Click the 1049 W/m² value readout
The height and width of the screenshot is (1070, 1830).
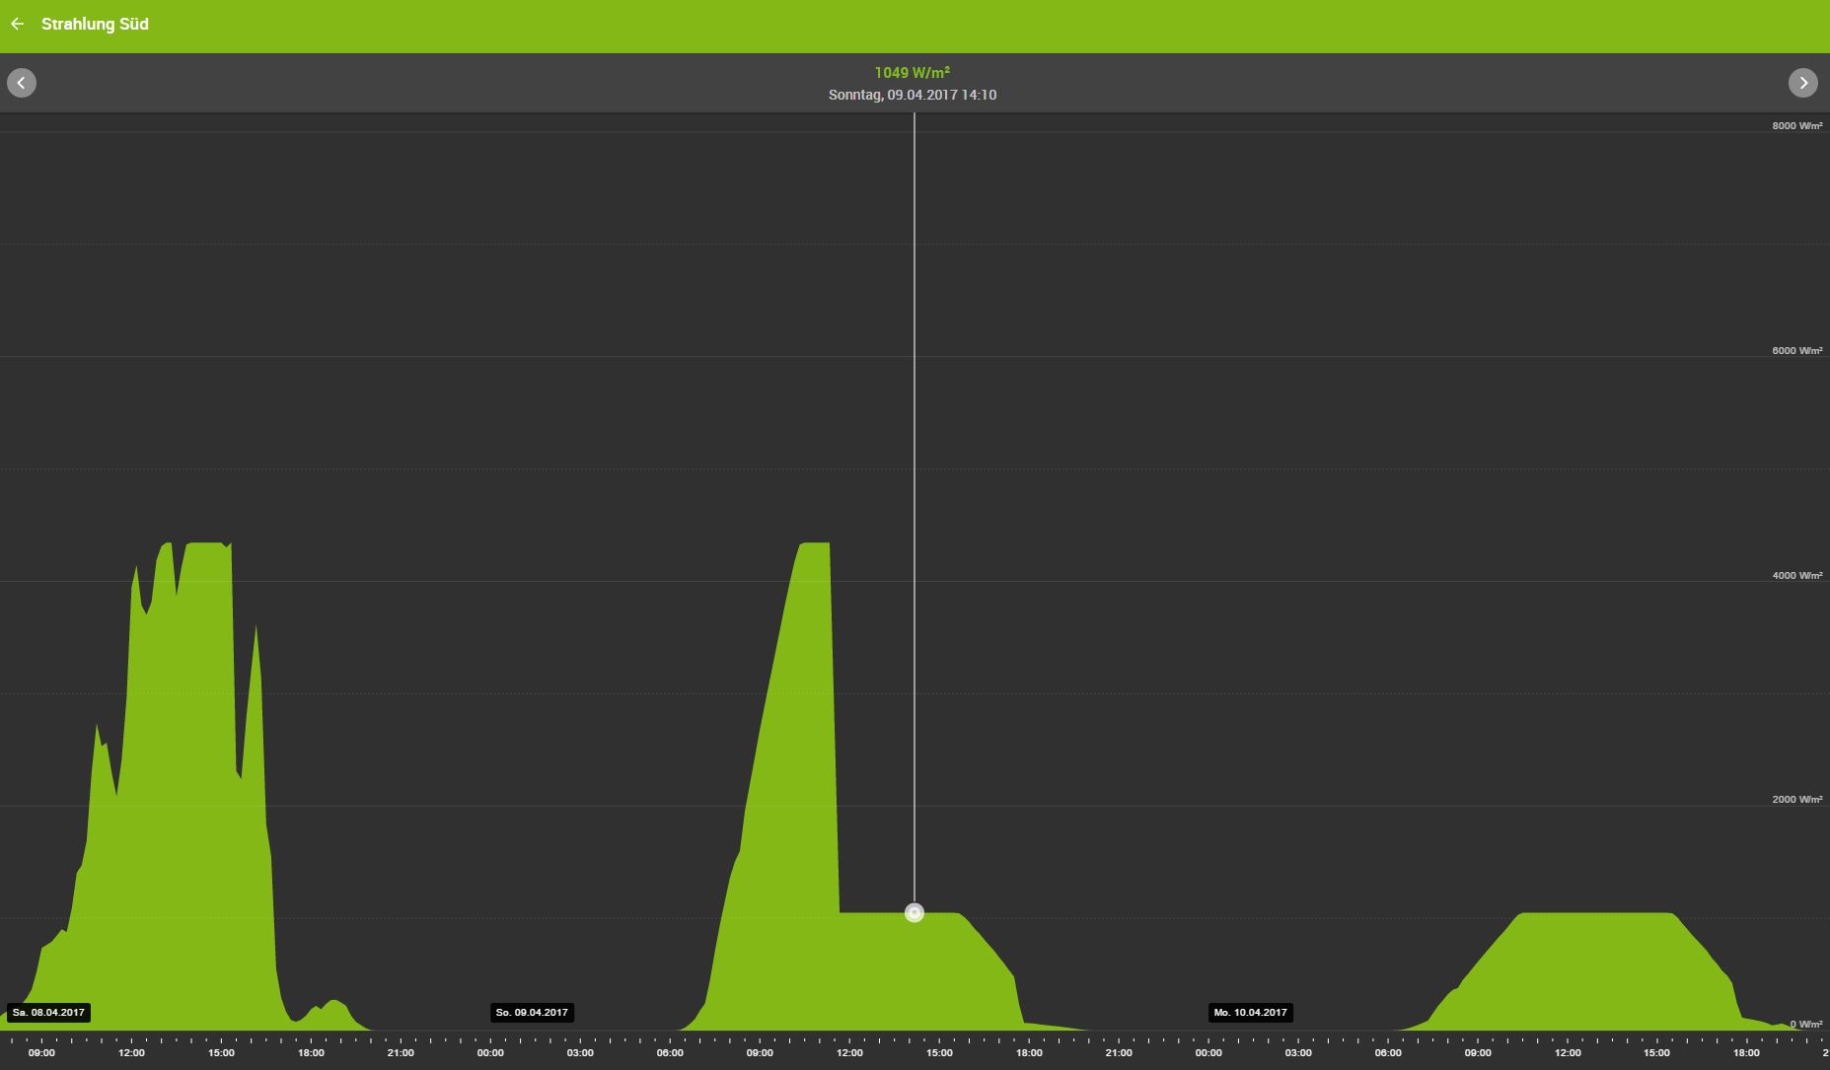pyautogui.click(x=913, y=72)
